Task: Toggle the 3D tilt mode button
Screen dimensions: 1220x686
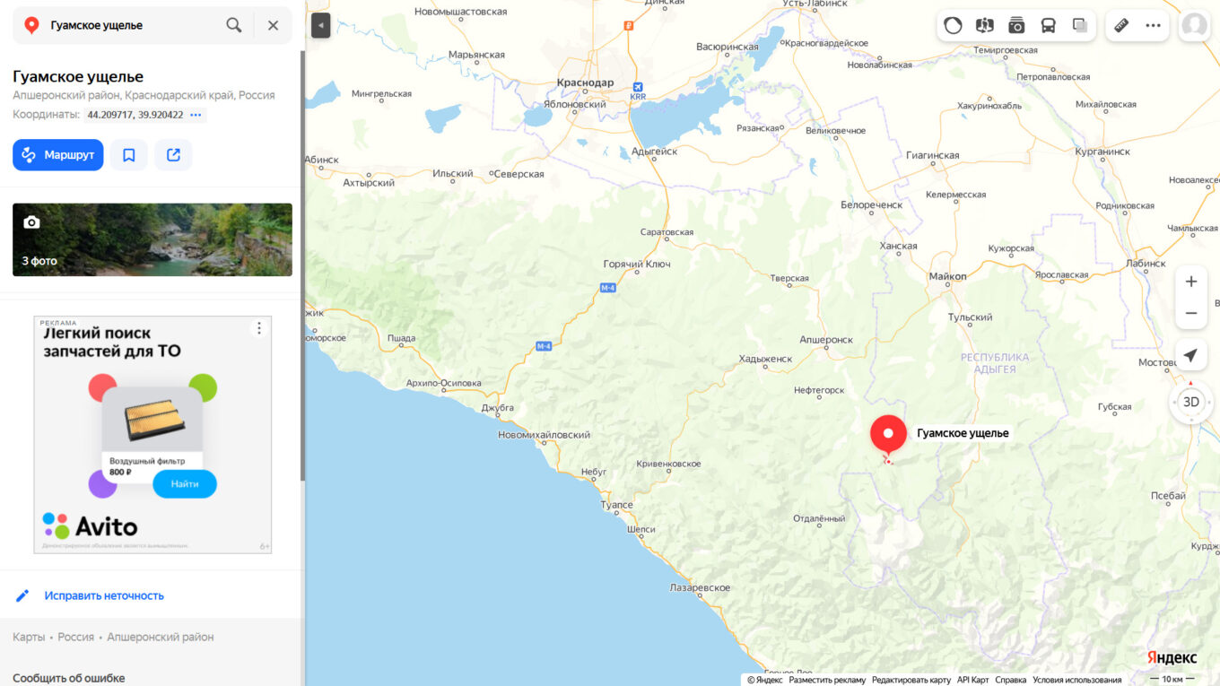Action: pyautogui.click(x=1191, y=402)
